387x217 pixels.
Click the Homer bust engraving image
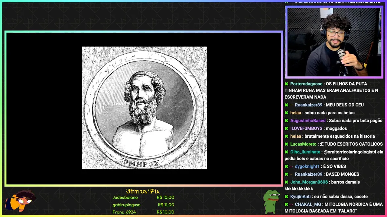coord(144,108)
